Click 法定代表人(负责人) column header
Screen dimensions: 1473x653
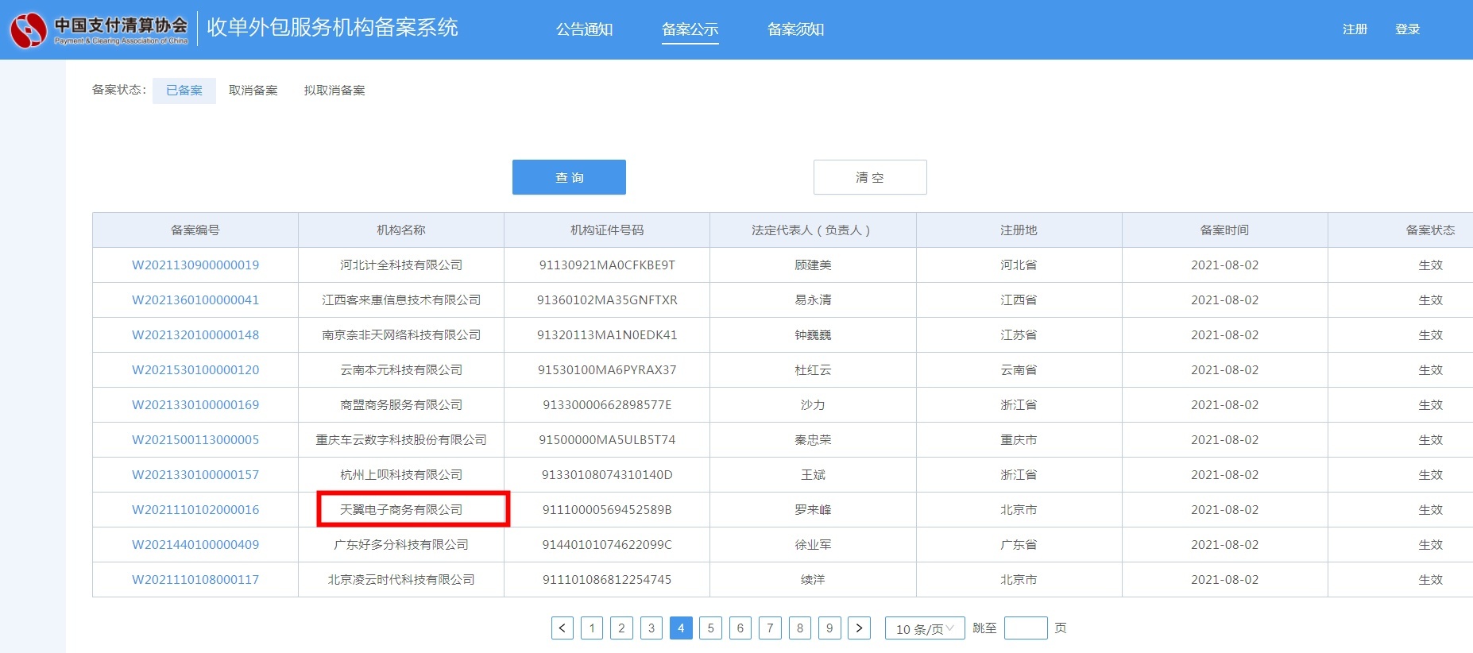coord(813,230)
